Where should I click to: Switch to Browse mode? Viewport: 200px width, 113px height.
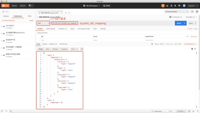181,111
